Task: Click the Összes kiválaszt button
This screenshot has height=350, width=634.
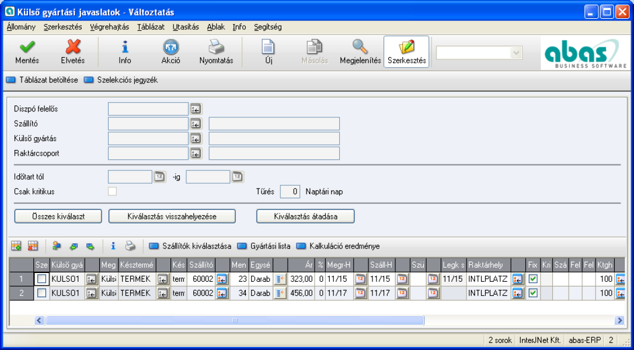Action: tap(58, 216)
